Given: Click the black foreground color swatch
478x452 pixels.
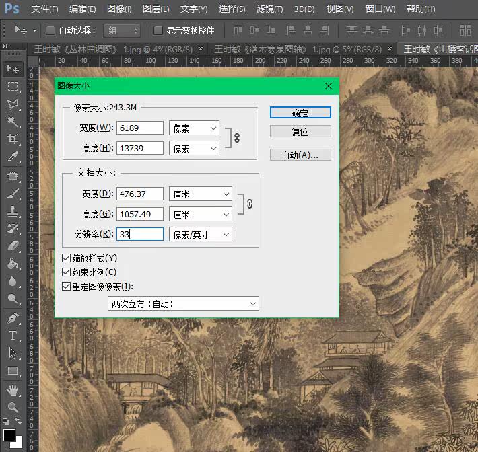Looking at the screenshot, I should click(9, 435).
